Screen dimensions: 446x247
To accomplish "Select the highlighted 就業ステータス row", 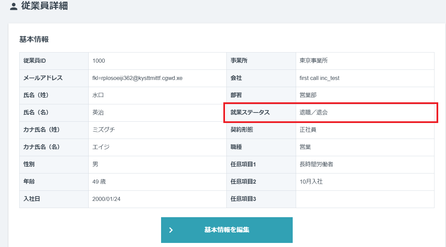I will pos(332,112).
